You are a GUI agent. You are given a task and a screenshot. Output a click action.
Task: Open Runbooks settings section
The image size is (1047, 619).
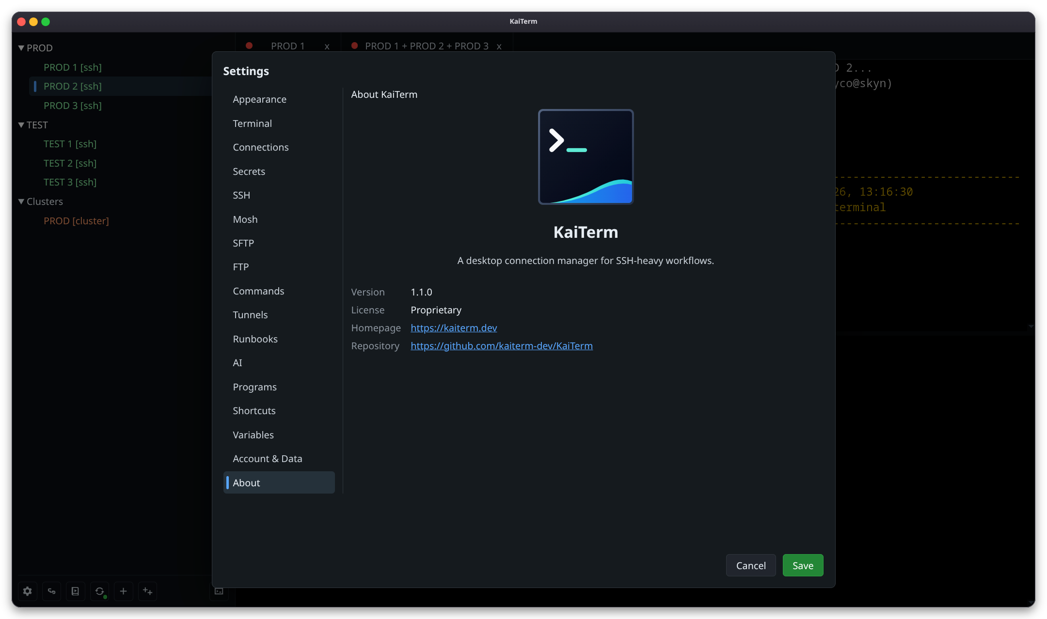coord(279,339)
